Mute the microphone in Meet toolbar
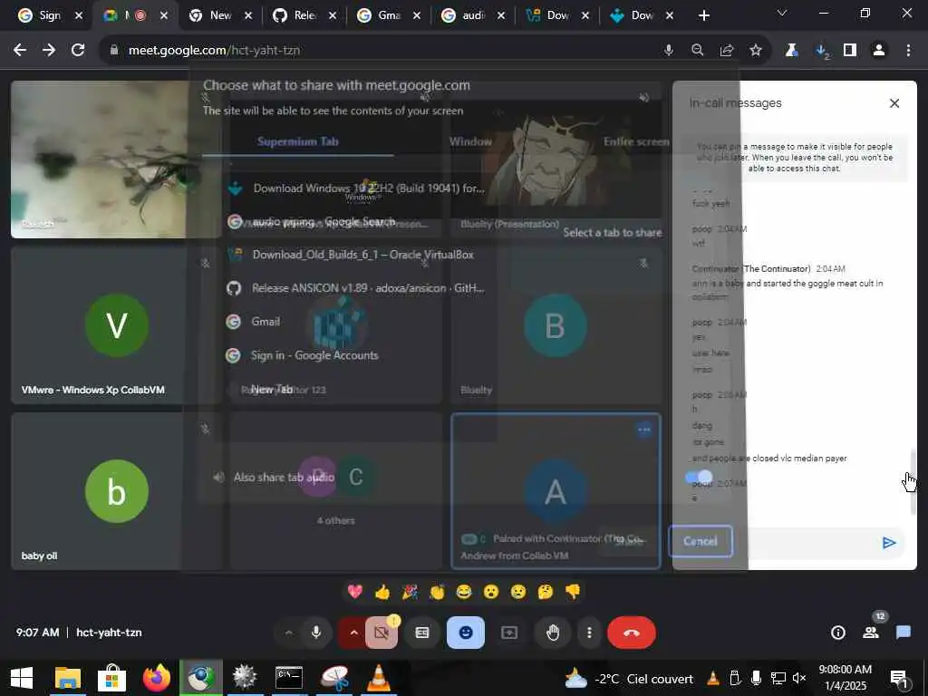The image size is (928, 696). click(x=316, y=633)
